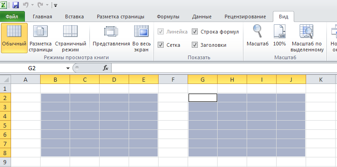
Task: Click into the formula bar field
Action: pyautogui.click(x=224, y=68)
